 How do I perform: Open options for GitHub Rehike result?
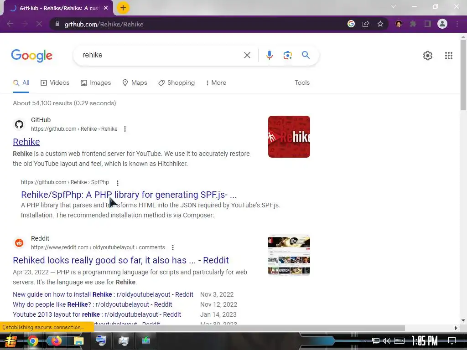(x=125, y=129)
